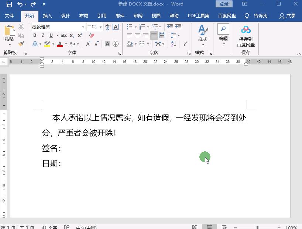The image size is (302, 229).
Task: Click the 保存到百度网盘 icon
Action: (246, 35)
